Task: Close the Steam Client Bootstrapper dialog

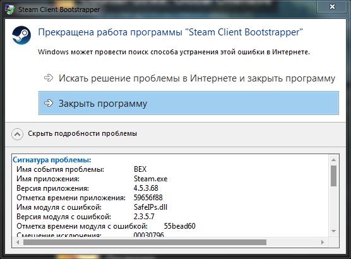Action: tap(332, 7)
